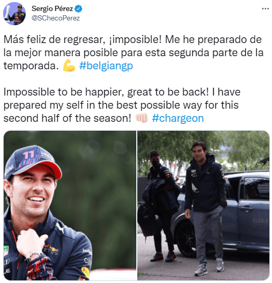Open Sergio Pérez's profile avatar picture

tap(14, 14)
